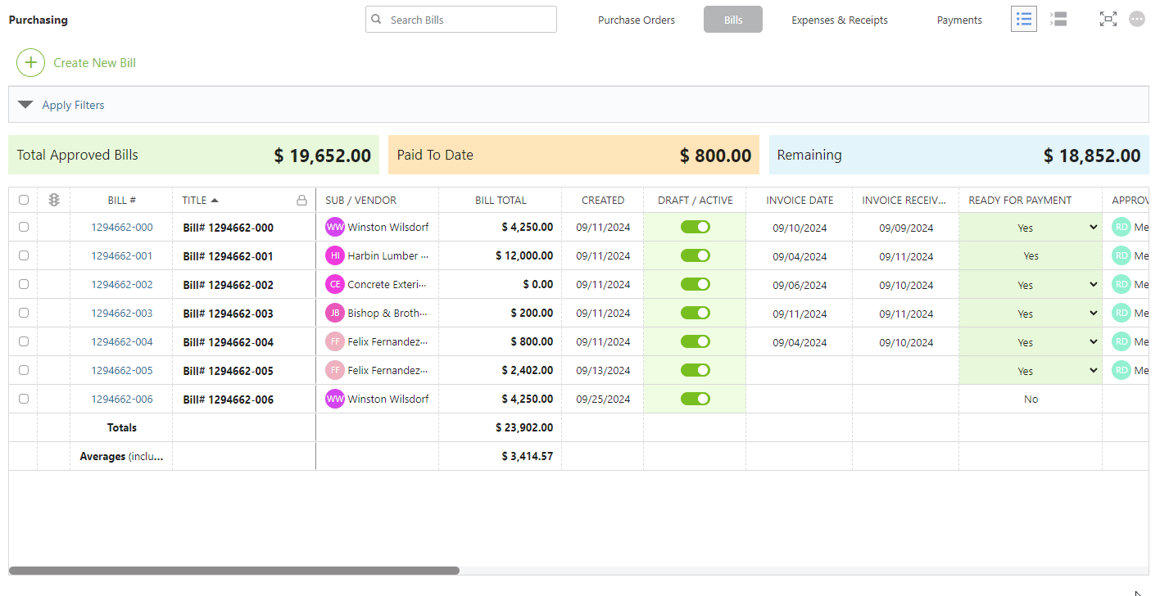Go to the Purchase Orders tab
The image size is (1160, 596).
click(637, 20)
